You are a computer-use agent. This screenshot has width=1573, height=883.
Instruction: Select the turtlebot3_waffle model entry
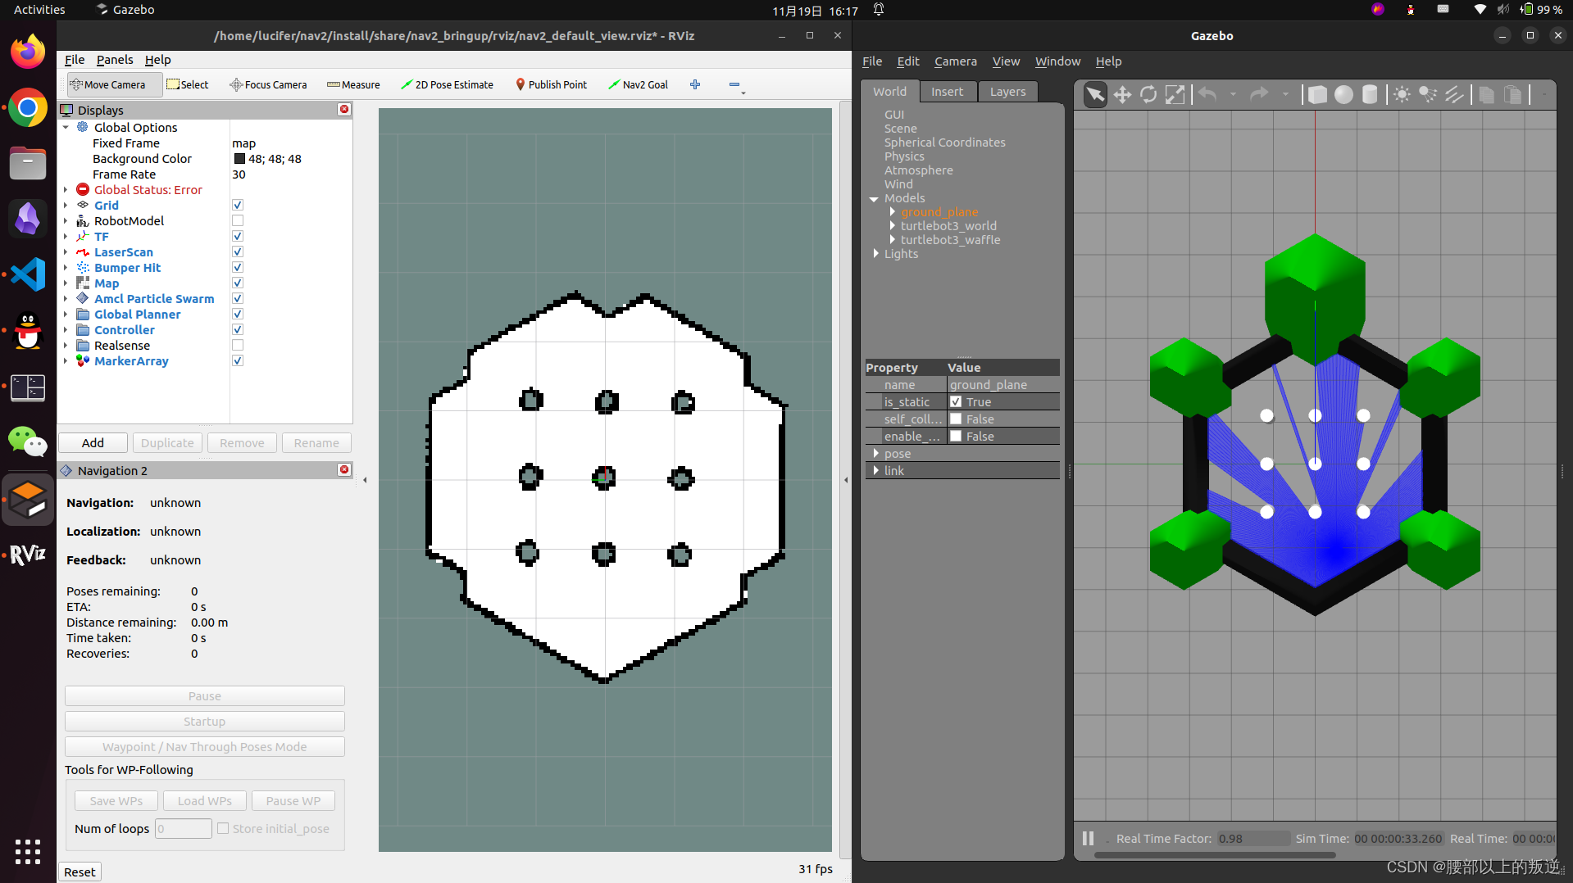tap(950, 239)
